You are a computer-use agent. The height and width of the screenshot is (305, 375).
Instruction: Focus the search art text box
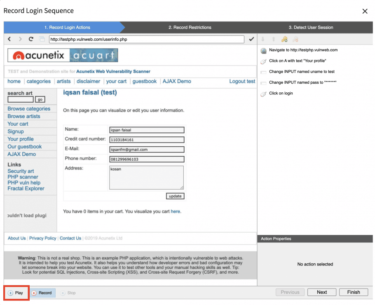point(21,99)
